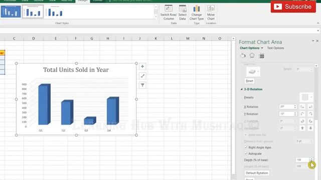This screenshot has height=180, width=321.
Task: Click the Reset button under material
Action: 249,81
